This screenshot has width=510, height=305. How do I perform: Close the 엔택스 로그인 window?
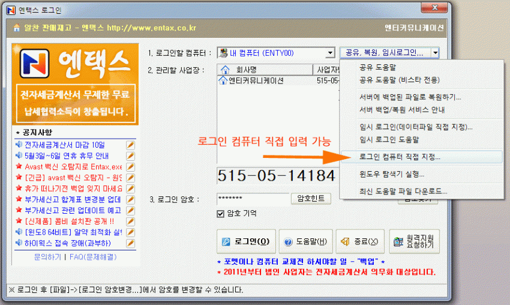(434, 7)
